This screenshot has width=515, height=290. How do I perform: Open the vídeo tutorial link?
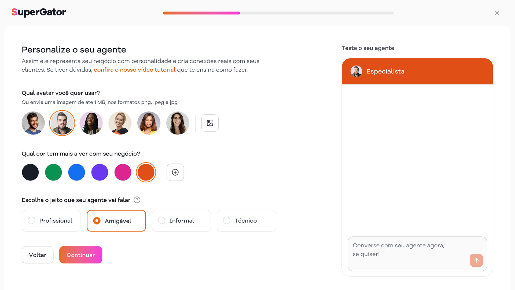tap(135, 70)
